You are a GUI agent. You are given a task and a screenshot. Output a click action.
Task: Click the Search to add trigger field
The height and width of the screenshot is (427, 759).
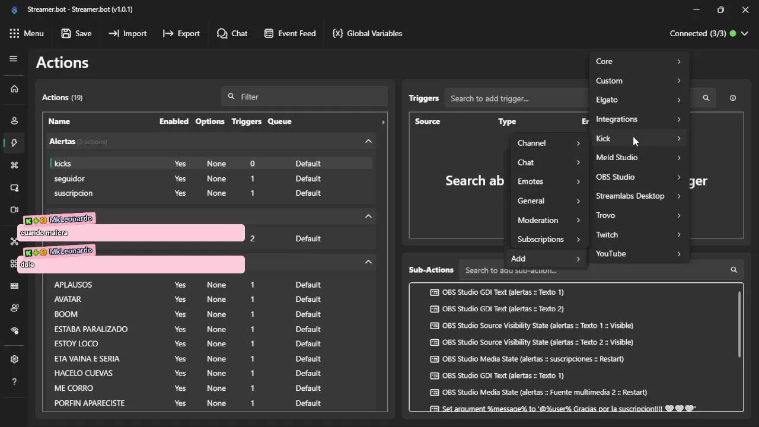516,98
